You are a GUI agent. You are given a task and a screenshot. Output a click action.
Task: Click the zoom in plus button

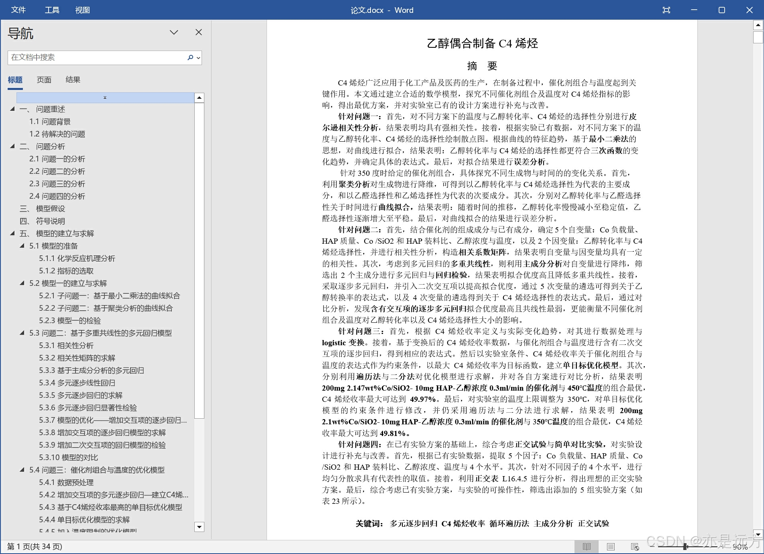722,547
